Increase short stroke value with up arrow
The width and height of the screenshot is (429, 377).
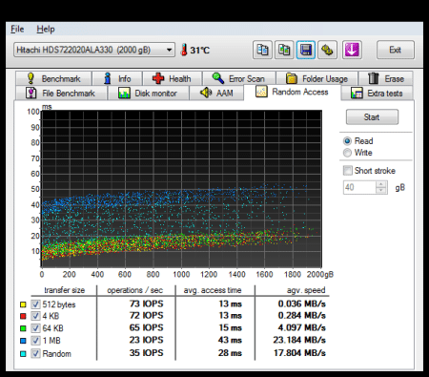[x=381, y=184]
